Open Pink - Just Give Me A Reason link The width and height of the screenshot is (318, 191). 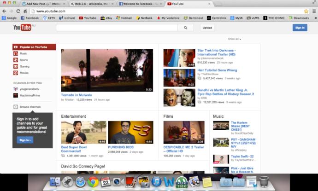tap(242, 170)
